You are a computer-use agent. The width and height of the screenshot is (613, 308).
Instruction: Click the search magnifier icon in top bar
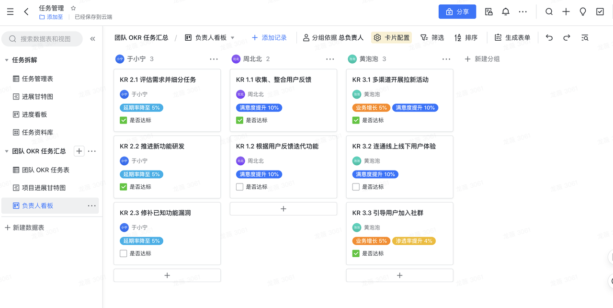(549, 12)
